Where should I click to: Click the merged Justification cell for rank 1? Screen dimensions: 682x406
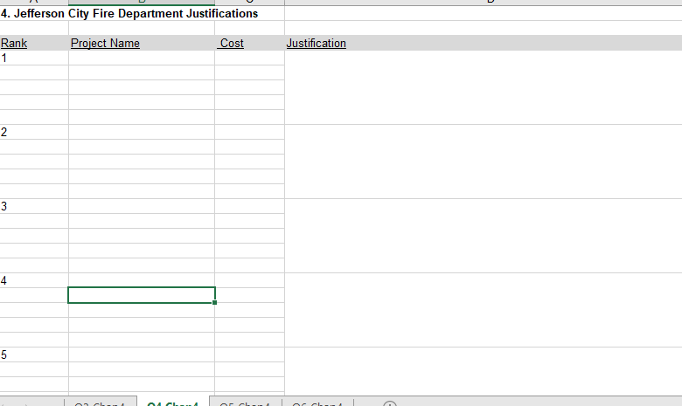click(484, 87)
